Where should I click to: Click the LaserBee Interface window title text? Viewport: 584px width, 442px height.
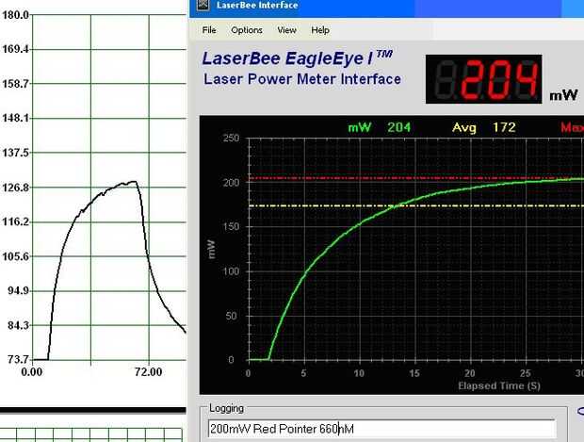click(x=257, y=6)
